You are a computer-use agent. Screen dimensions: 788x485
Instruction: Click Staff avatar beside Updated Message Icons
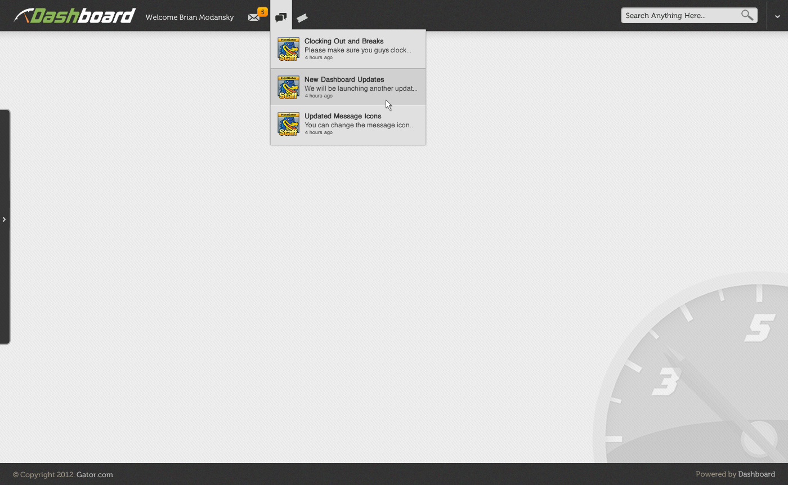coord(288,124)
